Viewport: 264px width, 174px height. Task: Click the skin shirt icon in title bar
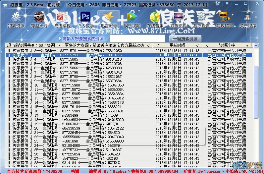click(x=218, y=3)
